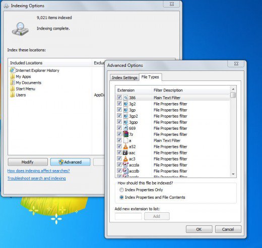The width and height of the screenshot is (262, 248).
Task: Uncheck the aac extension checkbox
Action: click(119, 152)
